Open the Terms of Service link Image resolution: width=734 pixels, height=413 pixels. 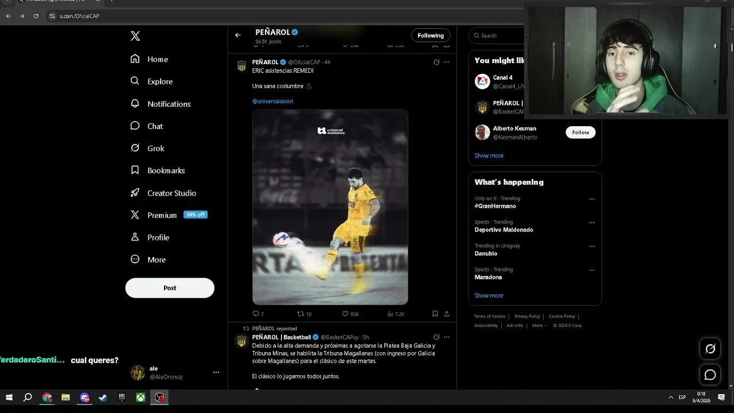pyautogui.click(x=490, y=316)
